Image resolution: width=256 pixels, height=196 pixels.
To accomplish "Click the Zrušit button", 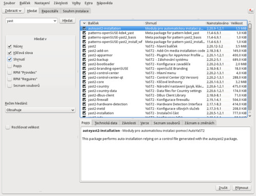I will click(x=223, y=188).
